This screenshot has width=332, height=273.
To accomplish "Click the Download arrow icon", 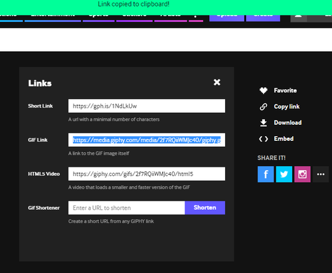I will [264, 123].
